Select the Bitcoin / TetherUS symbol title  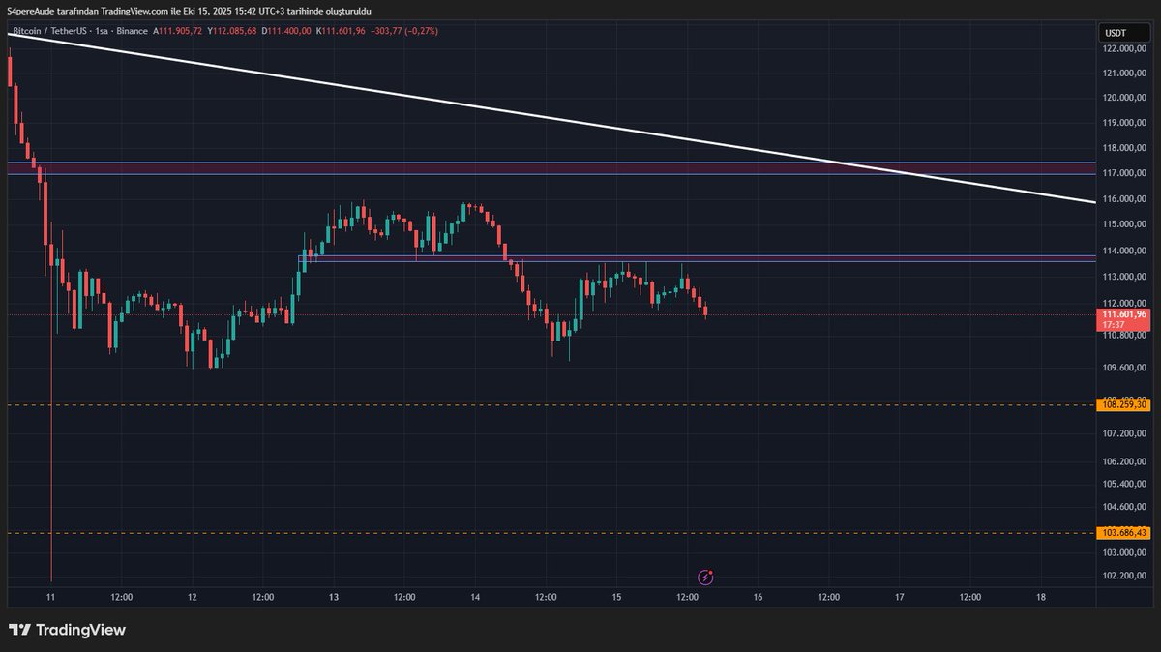[49, 31]
